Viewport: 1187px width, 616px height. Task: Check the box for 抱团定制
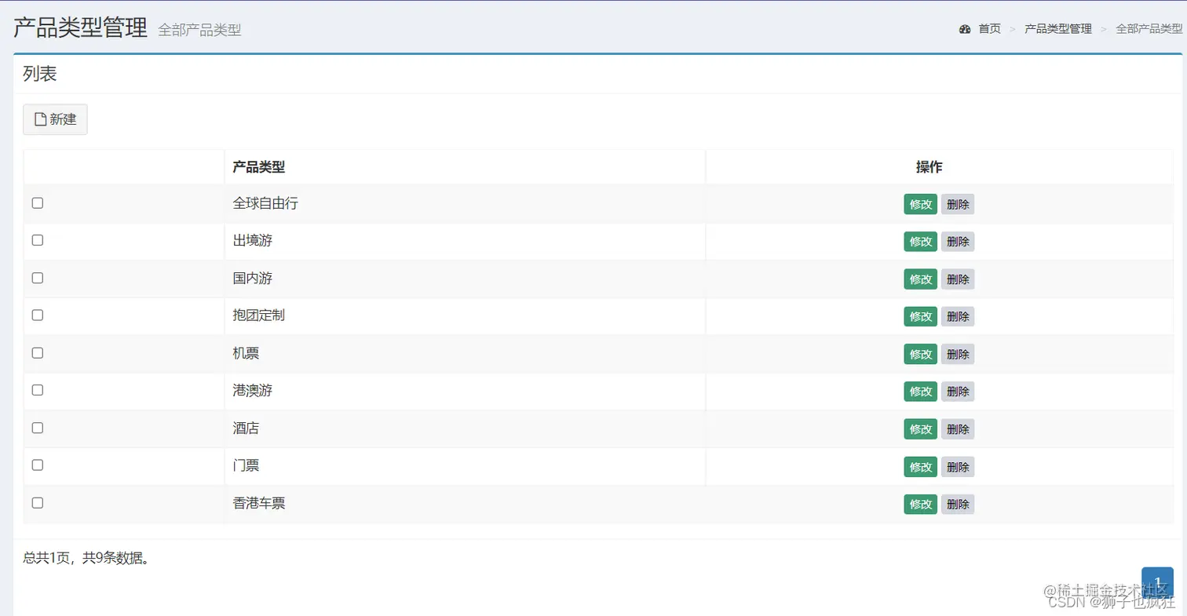pos(38,315)
